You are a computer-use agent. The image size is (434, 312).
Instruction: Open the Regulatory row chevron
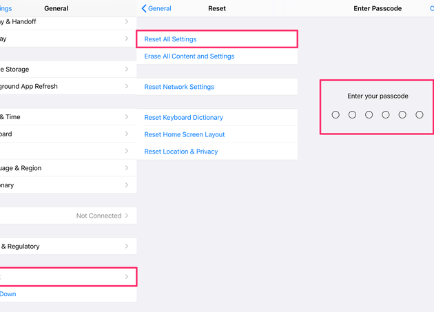point(127,246)
